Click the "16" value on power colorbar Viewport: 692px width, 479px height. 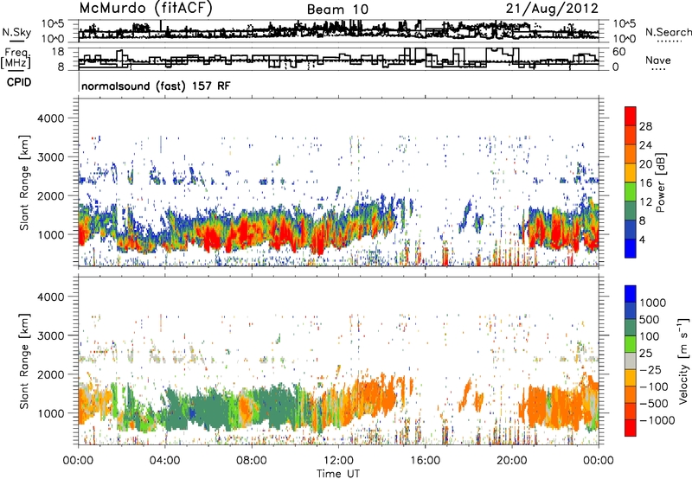click(645, 183)
